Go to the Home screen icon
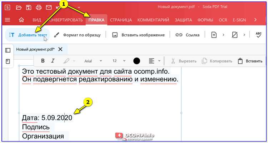 21,20
